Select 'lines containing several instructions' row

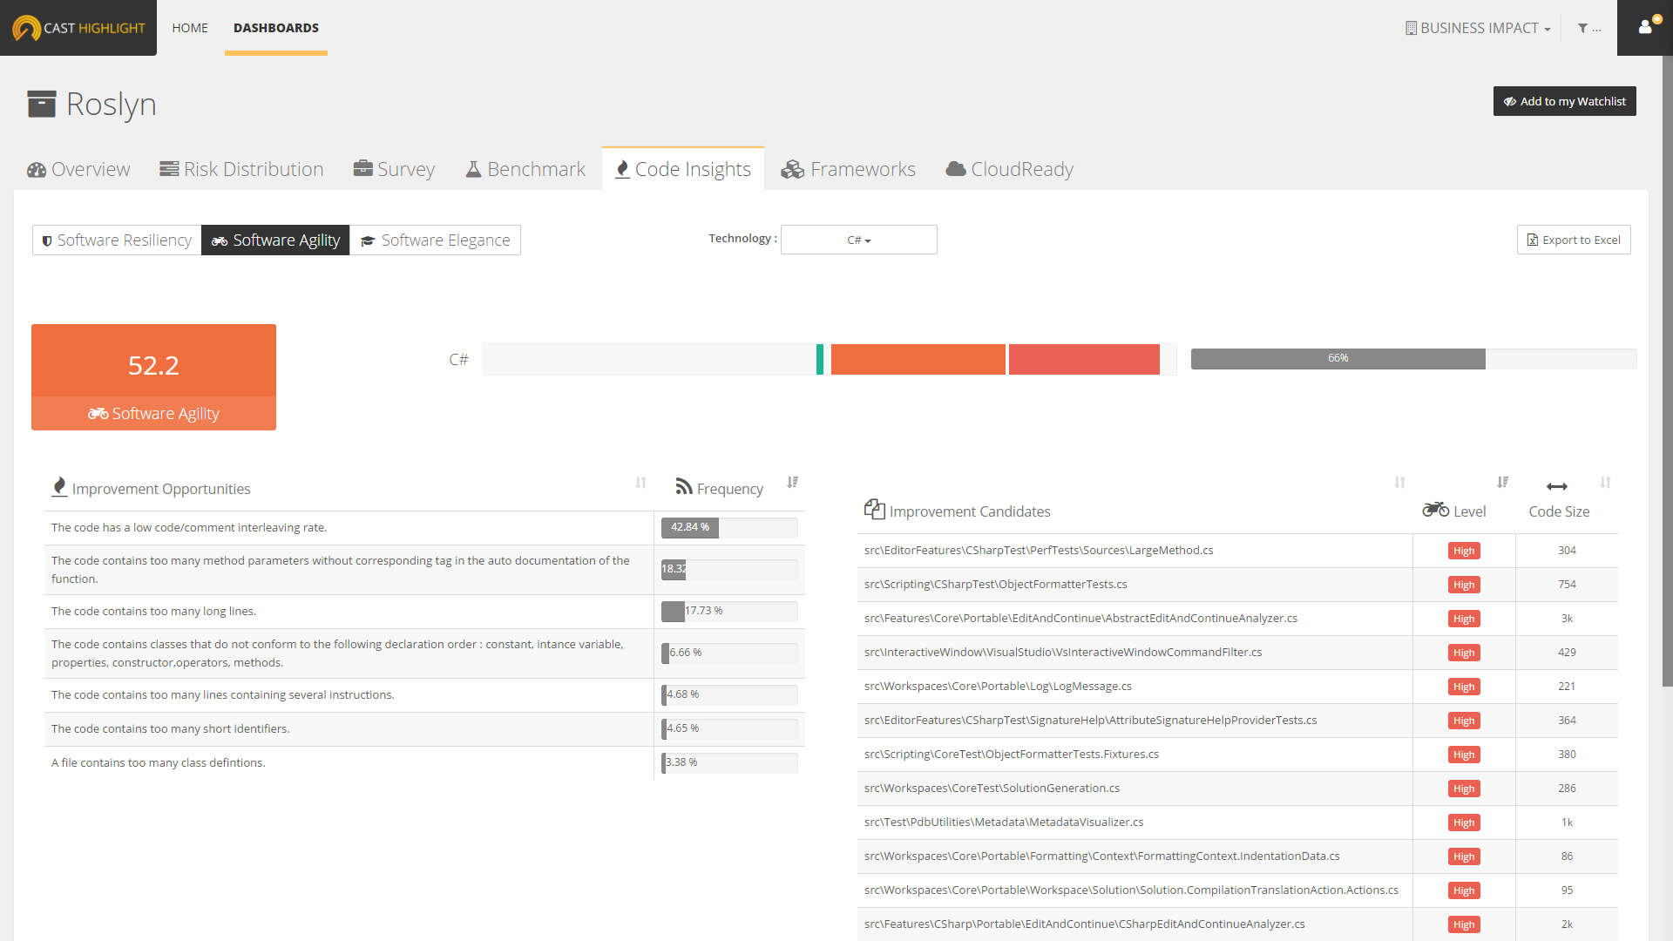click(x=424, y=695)
